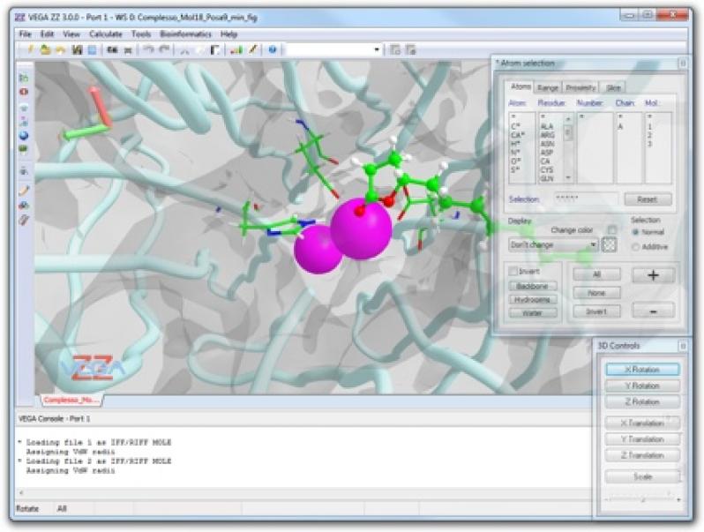Screen dimensions: 704x532
Task: Select the Complesso_Mo... workspace tab
Action: click(71, 400)
